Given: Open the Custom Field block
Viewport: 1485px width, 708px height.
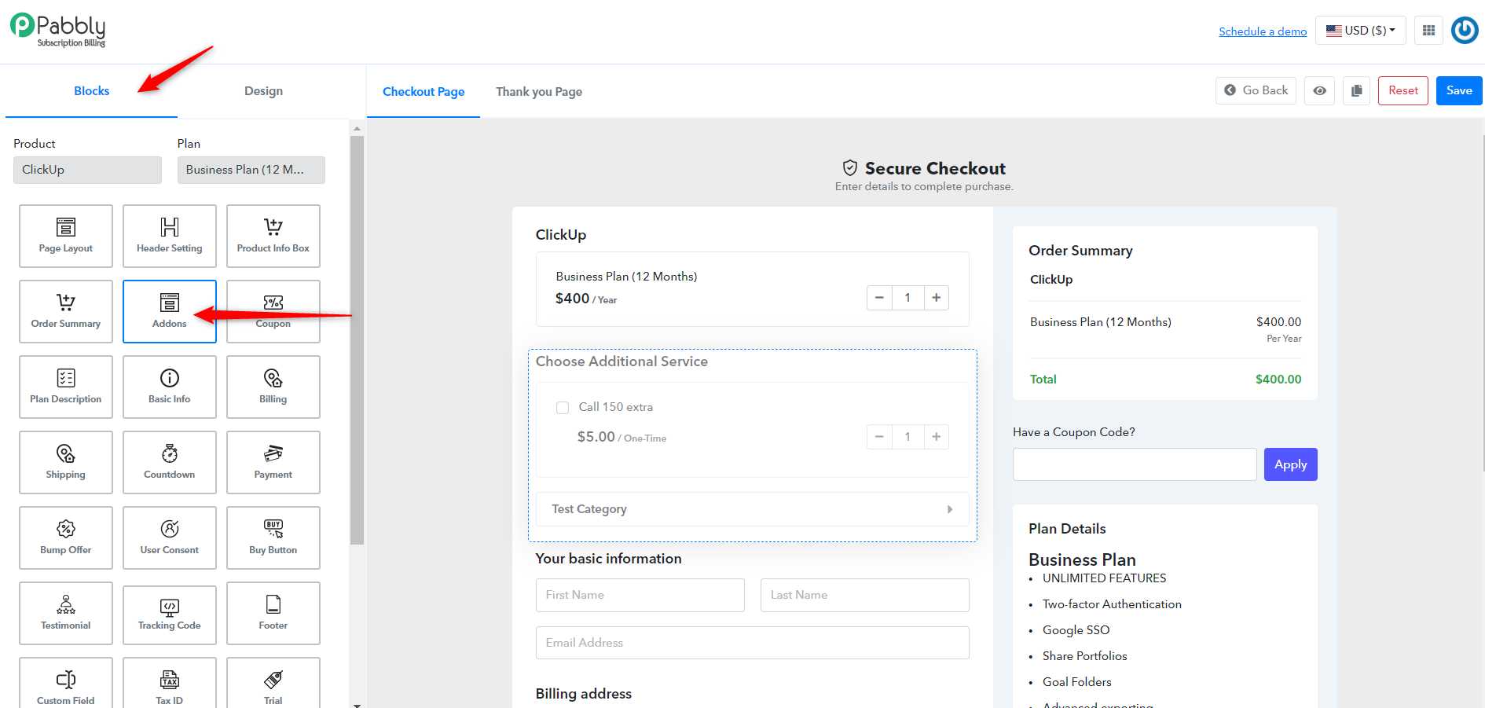Looking at the screenshot, I should tap(66, 684).
